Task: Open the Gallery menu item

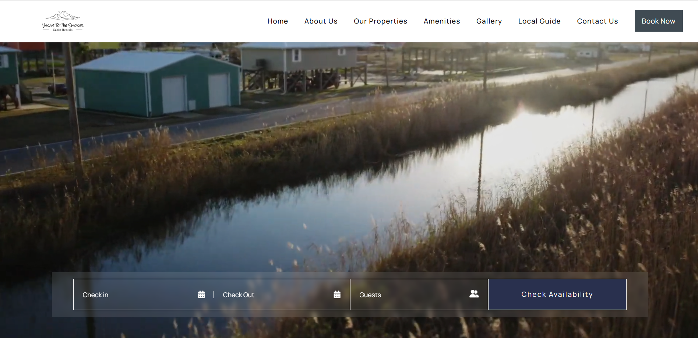Action: 489,21
